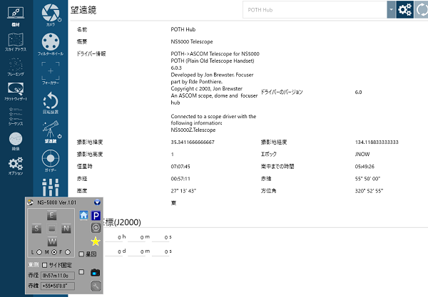Click the NS5000Z.Telescope driver text

coord(193,130)
